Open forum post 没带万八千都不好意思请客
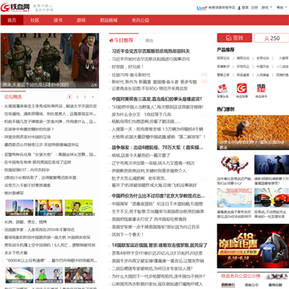 coord(27,185)
